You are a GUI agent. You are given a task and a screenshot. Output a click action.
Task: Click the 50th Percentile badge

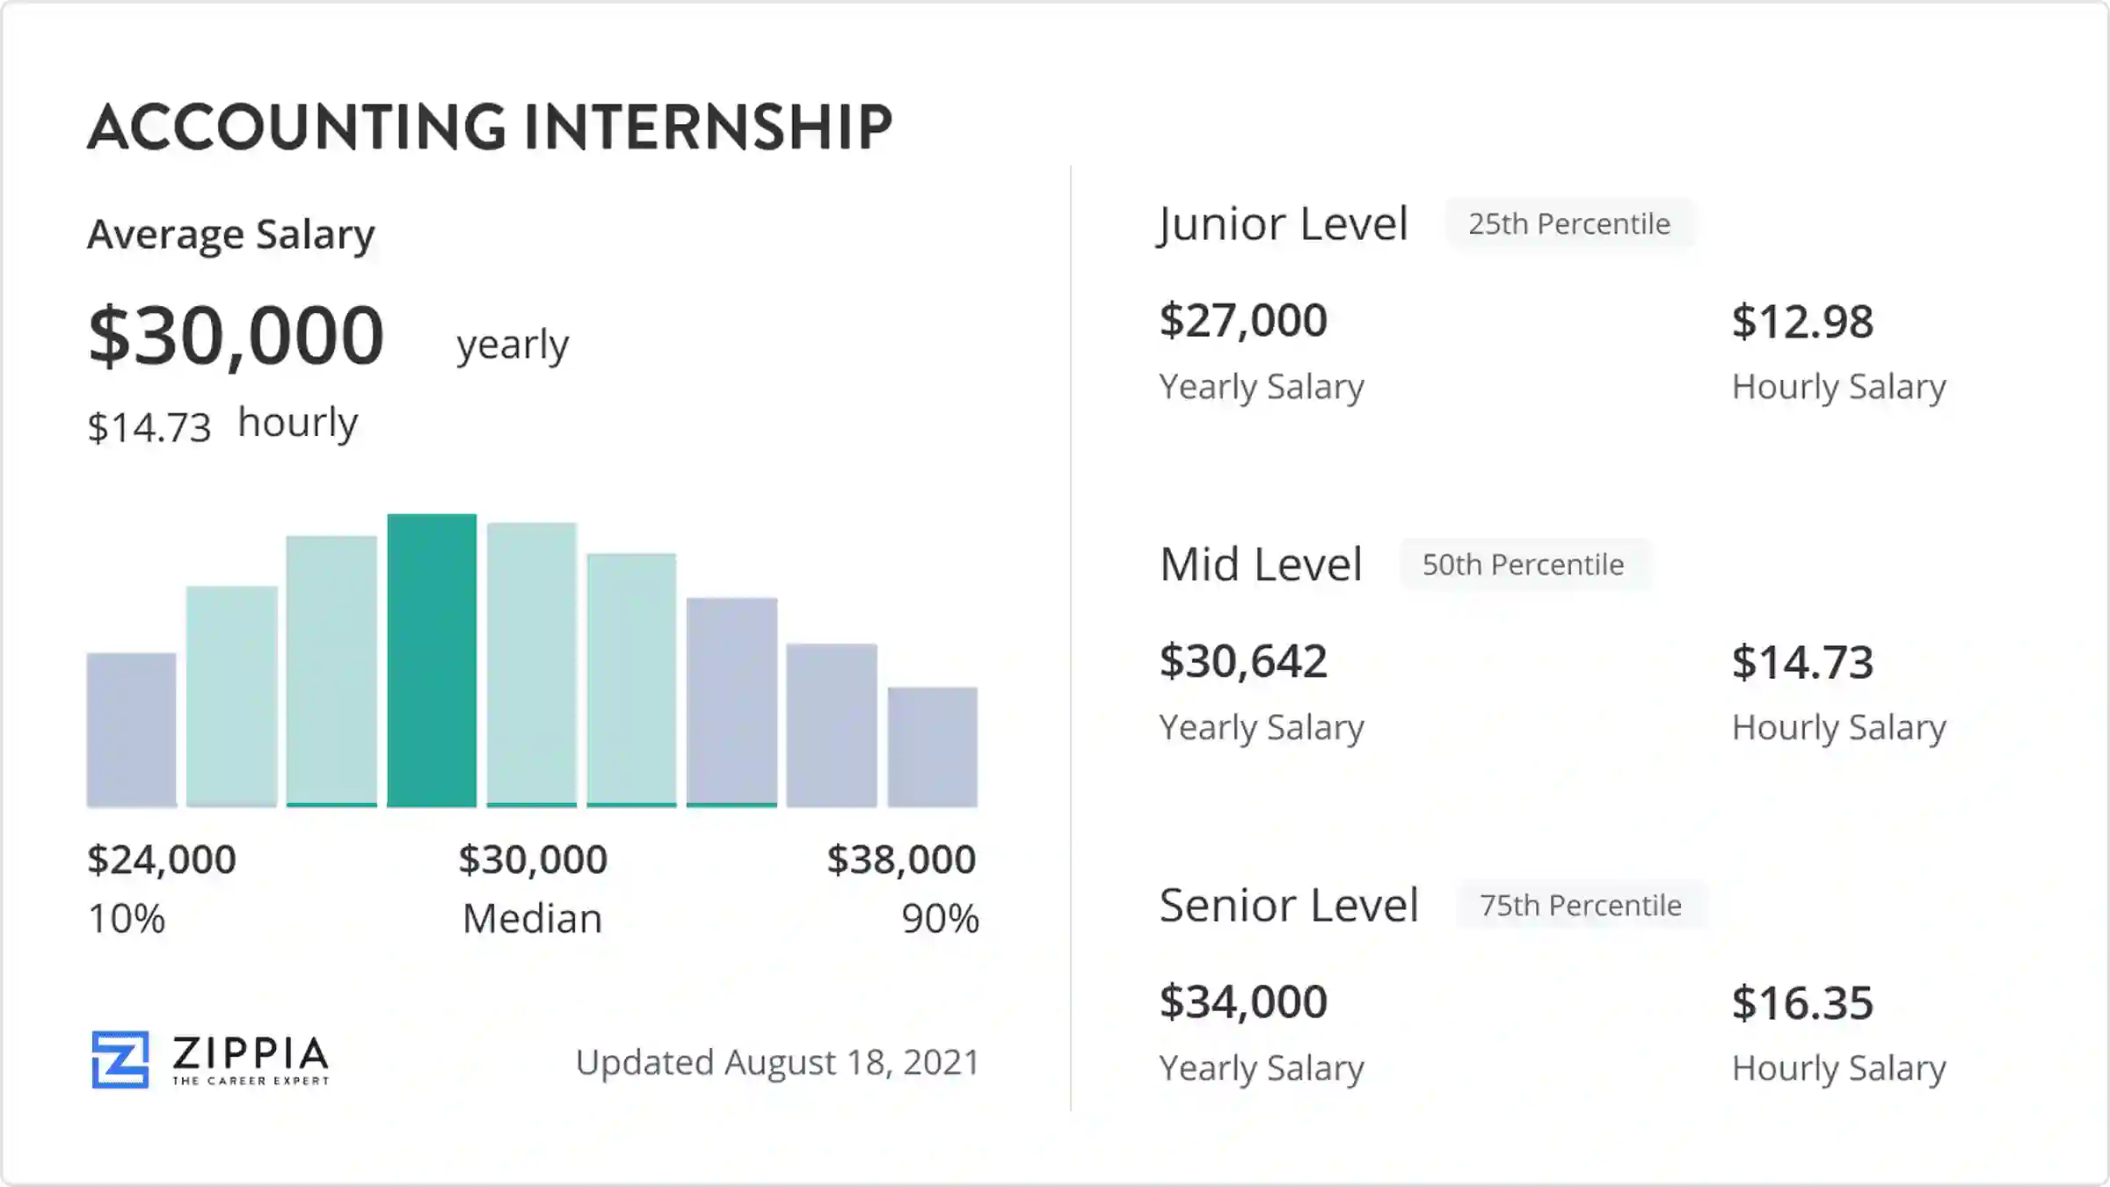1524,564
